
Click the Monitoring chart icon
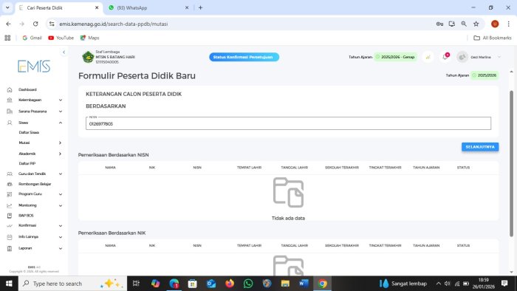pyautogui.click(x=10, y=205)
